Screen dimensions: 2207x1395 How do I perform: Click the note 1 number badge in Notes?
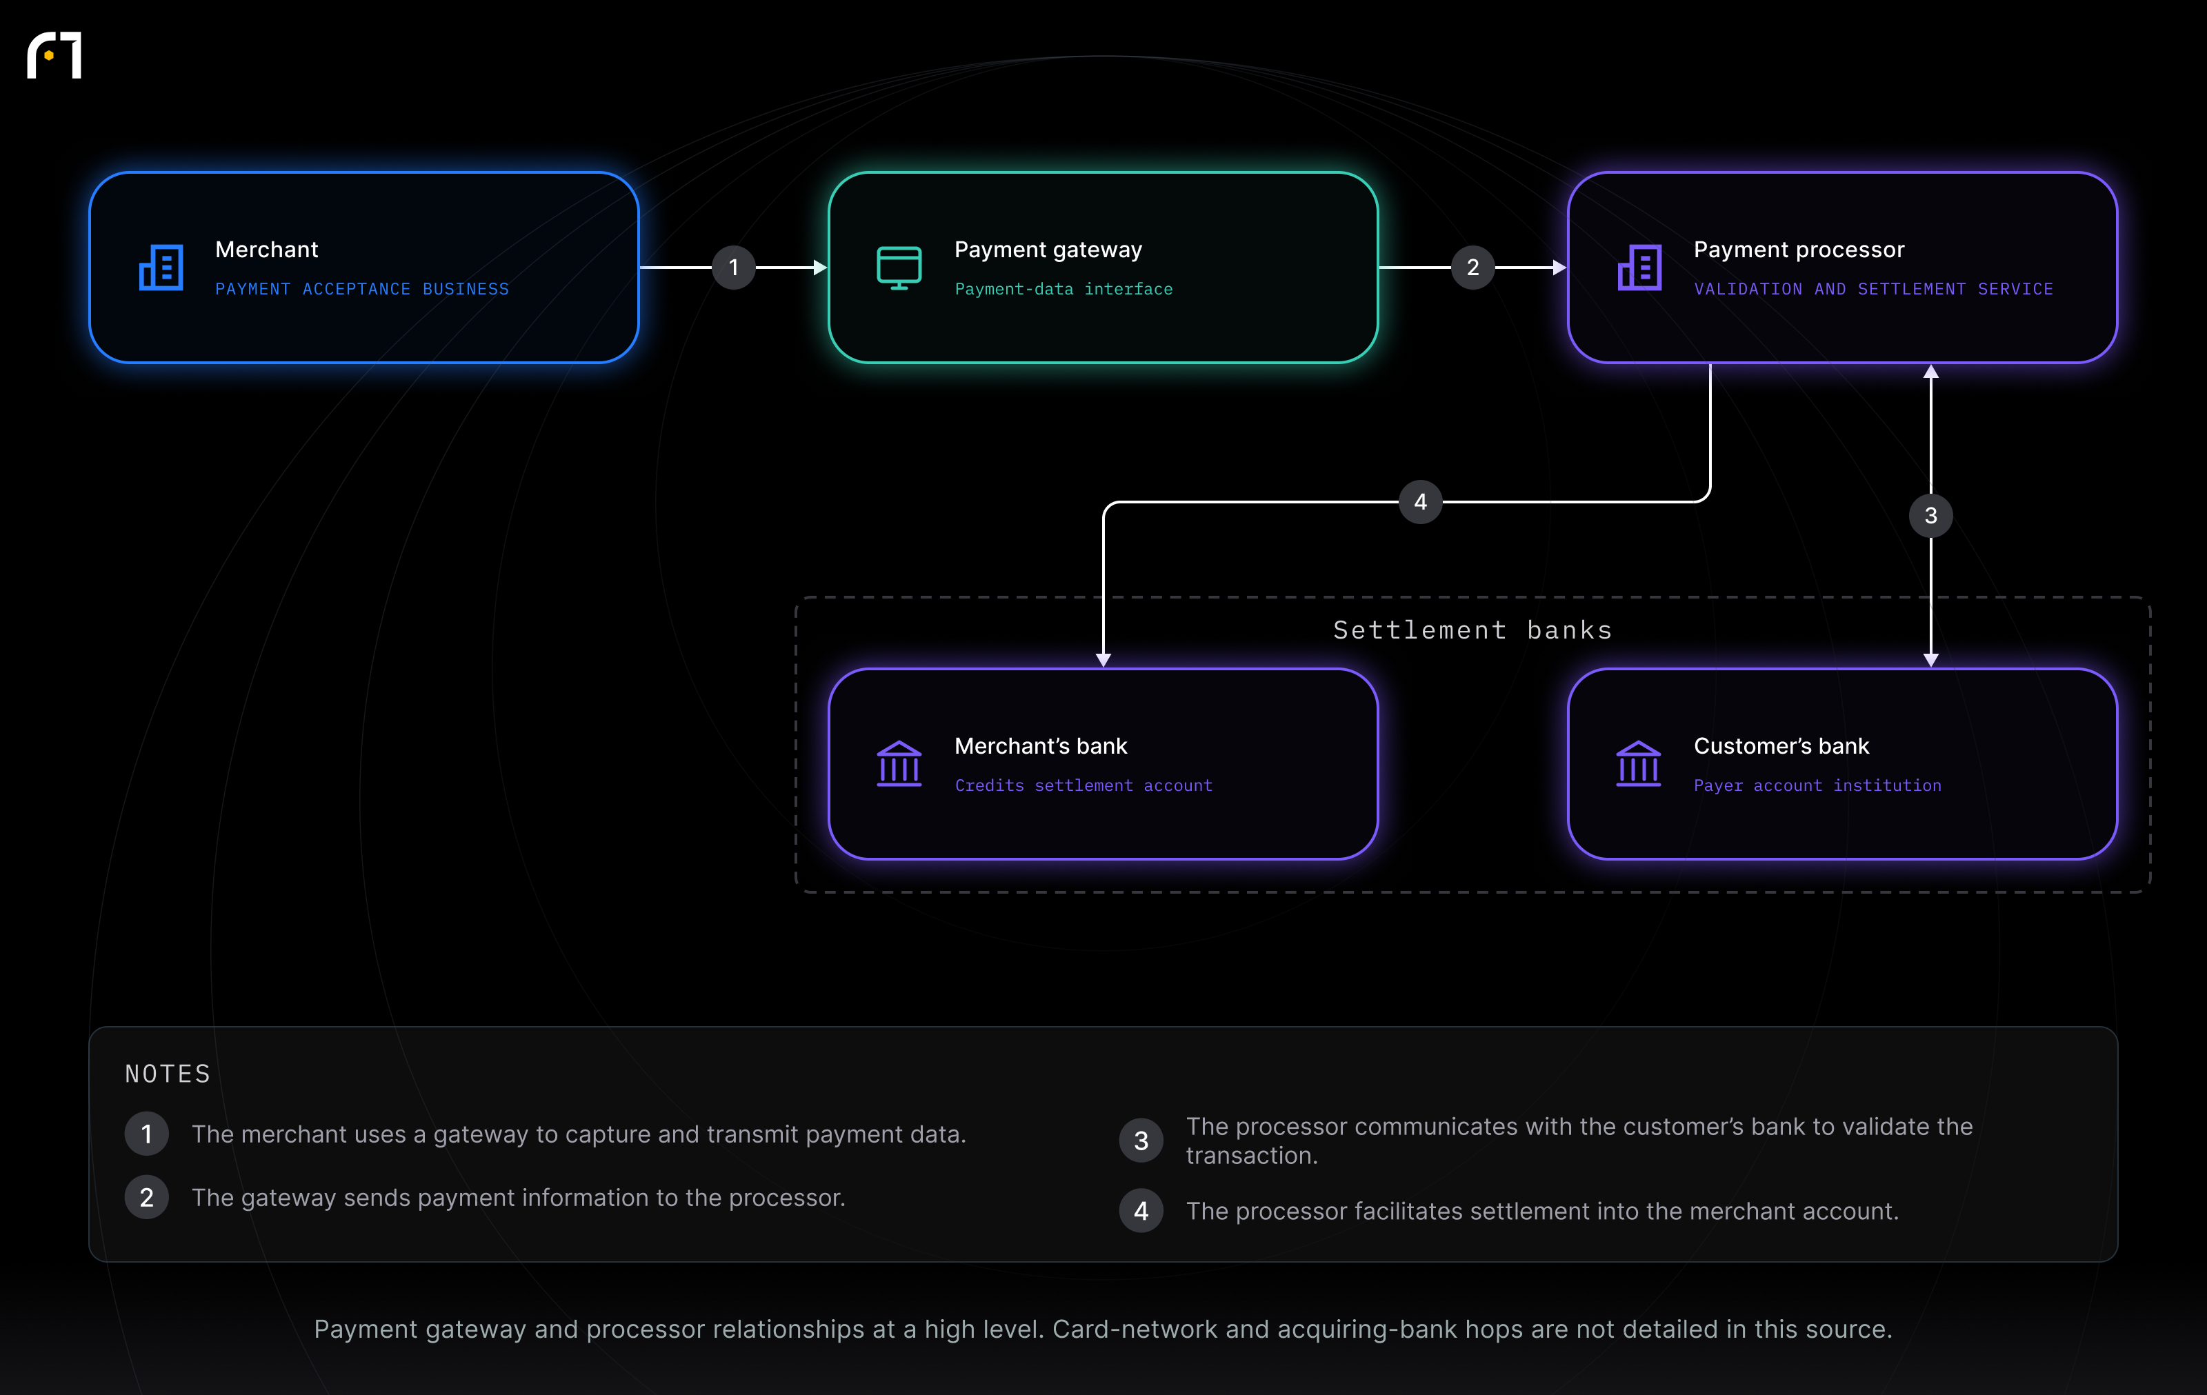click(x=147, y=1134)
